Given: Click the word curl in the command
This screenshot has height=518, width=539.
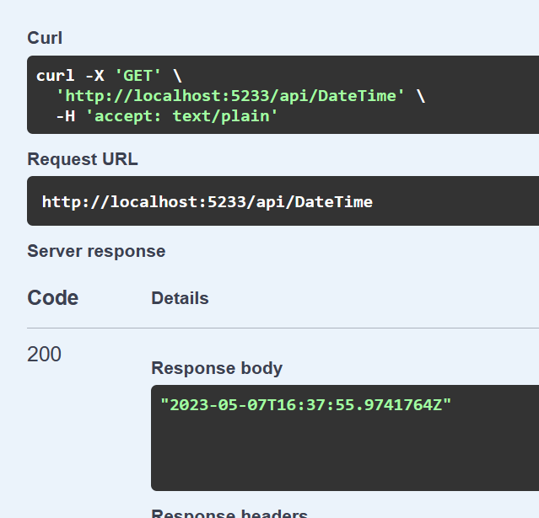Looking at the screenshot, I should (56, 76).
